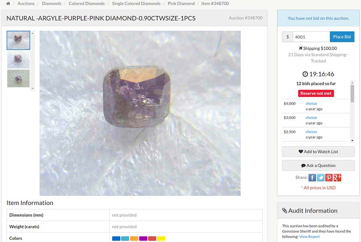
Task: Share on Pinterest icon
Action: pyautogui.click(x=329, y=177)
